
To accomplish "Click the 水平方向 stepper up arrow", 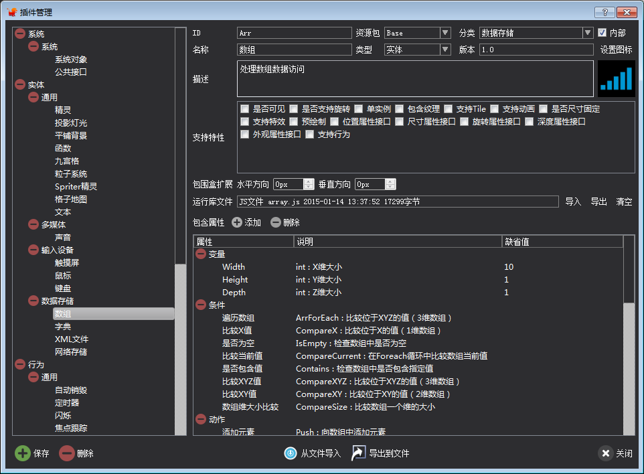I will pos(309,181).
